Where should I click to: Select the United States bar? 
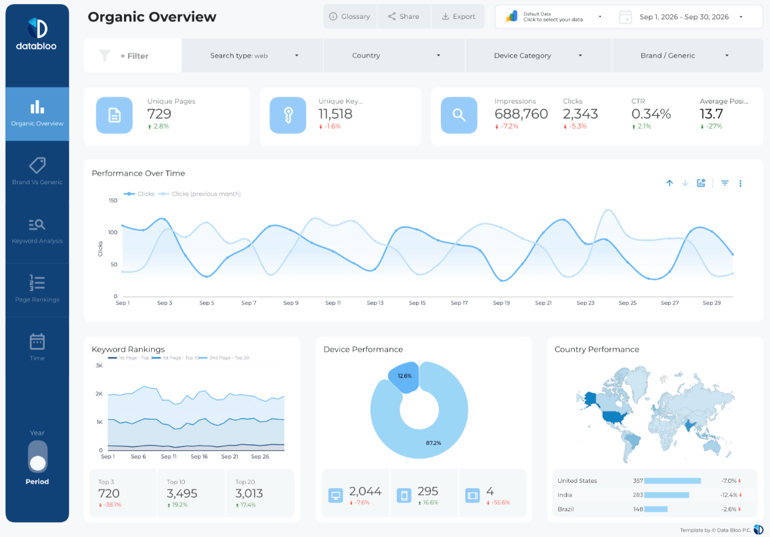pyautogui.click(x=672, y=481)
